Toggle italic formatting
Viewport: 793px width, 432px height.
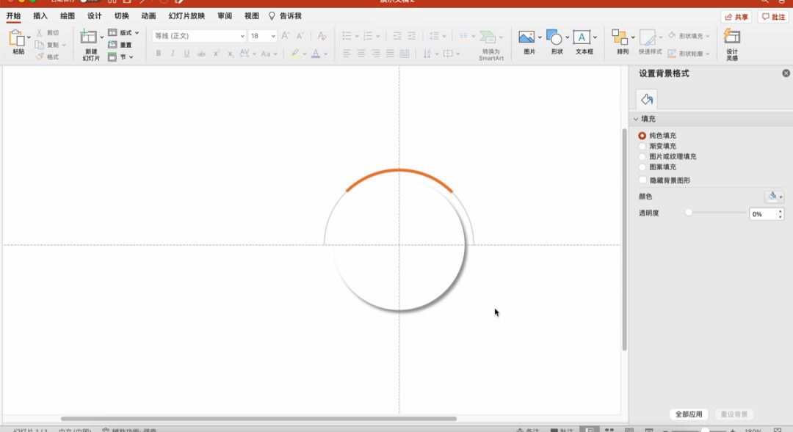(173, 53)
